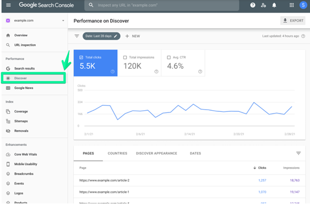The image size is (310, 205).
Task: Click the filter icon beside the date chip
Action: (x=77, y=36)
